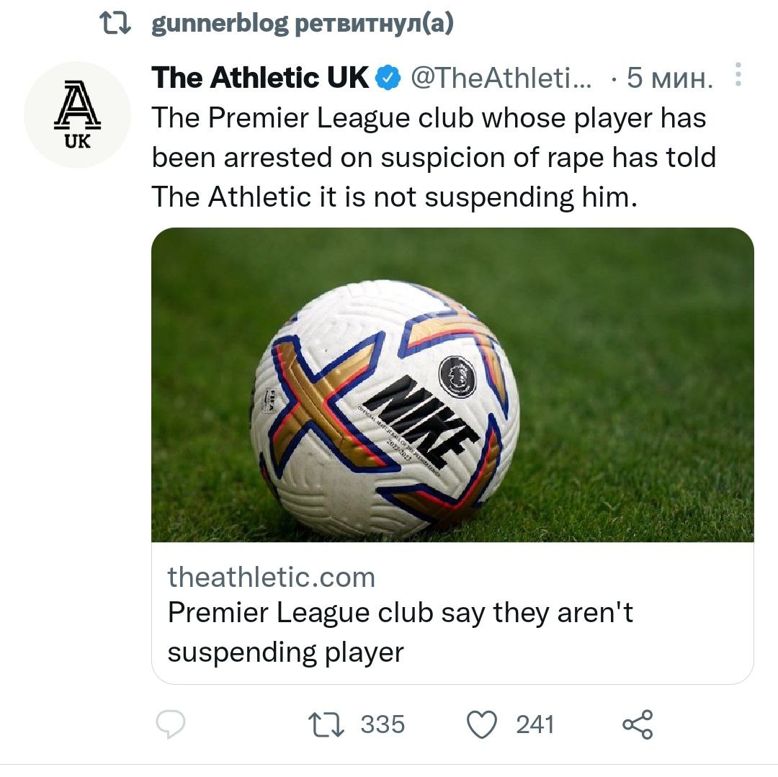Click The Athletic UK display name
Viewport: 778px width, 777px height.
click(x=260, y=78)
